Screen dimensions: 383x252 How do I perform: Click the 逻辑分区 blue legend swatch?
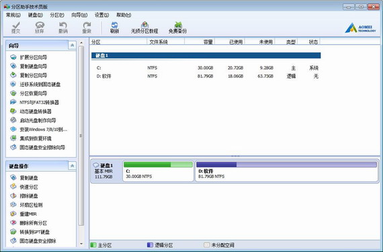[151, 245]
